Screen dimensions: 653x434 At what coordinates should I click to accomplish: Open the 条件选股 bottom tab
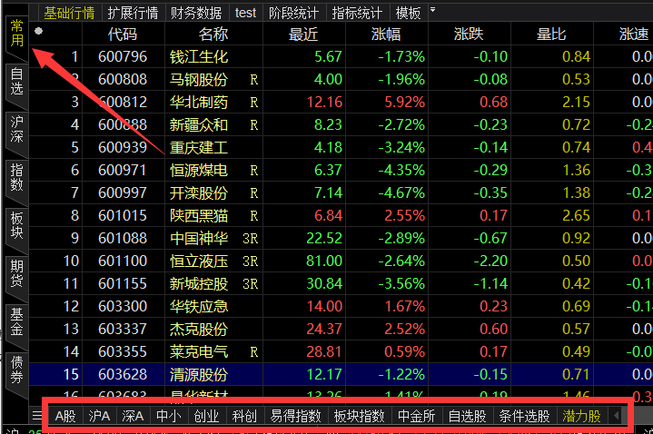click(x=524, y=416)
